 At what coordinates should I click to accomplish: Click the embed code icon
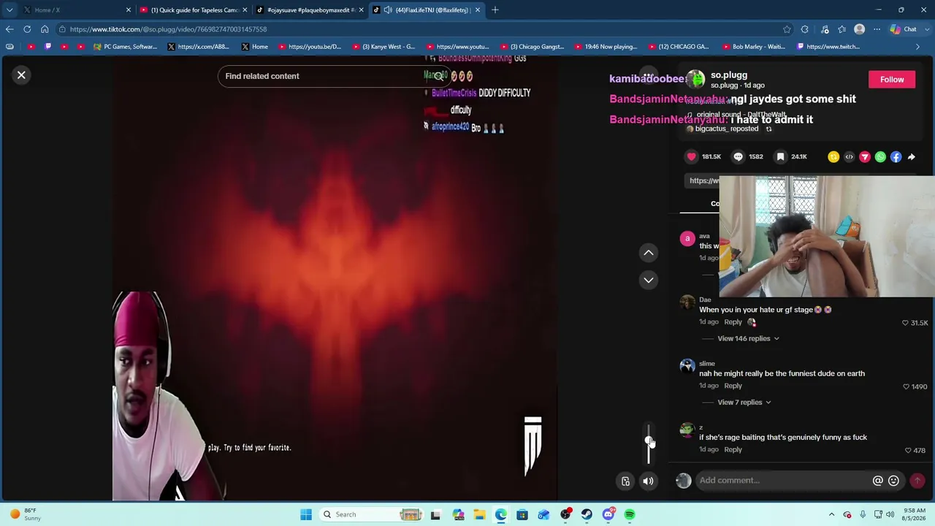coord(849,156)
